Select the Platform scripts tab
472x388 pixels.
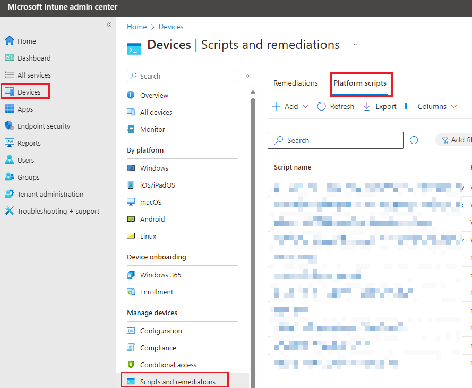tap(360, 83)
